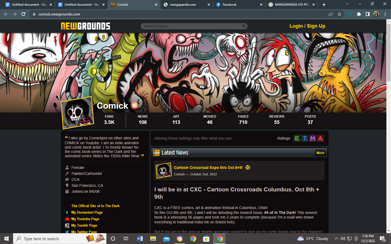Screen dimensions: 391x244
Task: Open the Chrome Extensions puzzle icon
Action: pos(359,14)
